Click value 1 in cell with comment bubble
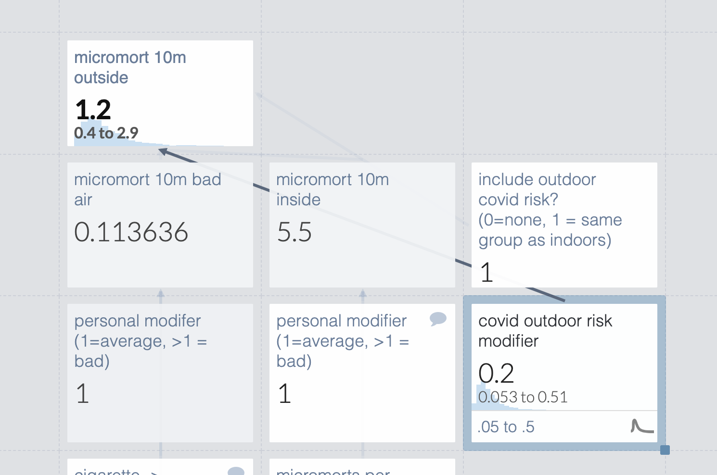The height and width of the screenshot is (475, 717). tap(285, 394)
